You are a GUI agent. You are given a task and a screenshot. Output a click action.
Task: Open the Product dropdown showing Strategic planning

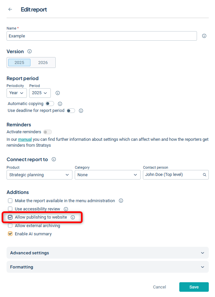[x=39, y=175]
